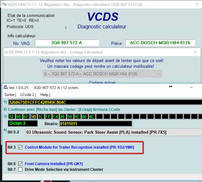Toggle Bit 3 Trailer Recognition checkbox
This screenshot has width=202, height=182.
20,147
